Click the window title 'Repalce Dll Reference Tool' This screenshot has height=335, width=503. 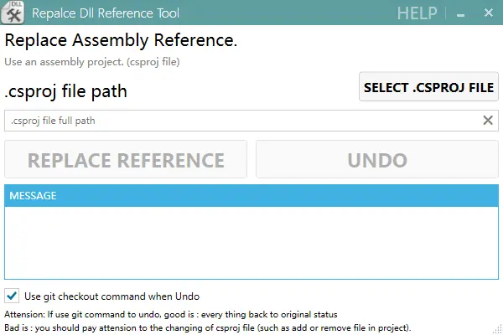[106, 13]
